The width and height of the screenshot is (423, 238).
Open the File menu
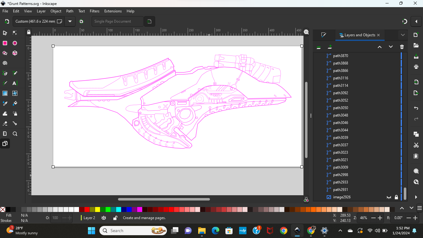click(x=5, y=11)
